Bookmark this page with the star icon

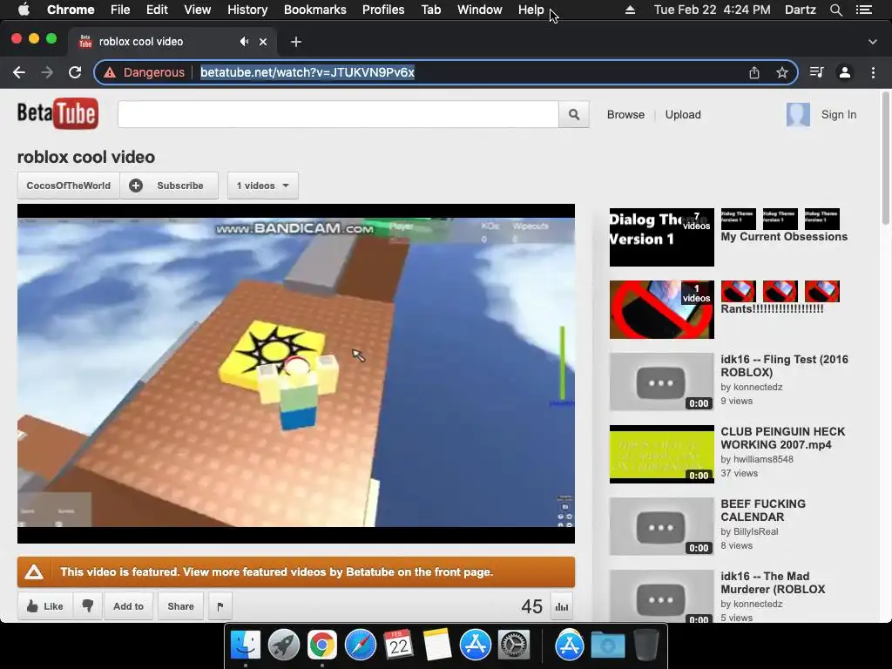click(781, 72)
